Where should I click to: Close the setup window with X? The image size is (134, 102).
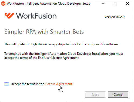tap(128, 4)
